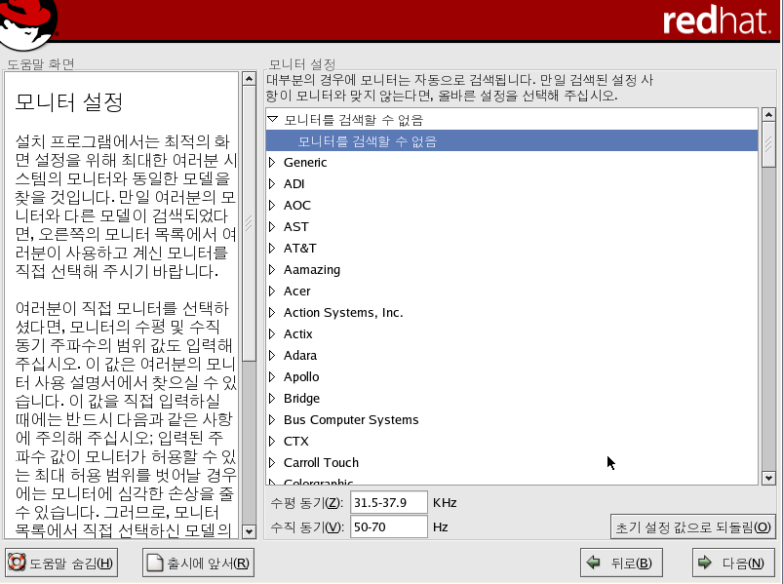Expand the Acer monitor group
The width and height of the screenshot is (783, 584).
point(272,291)
